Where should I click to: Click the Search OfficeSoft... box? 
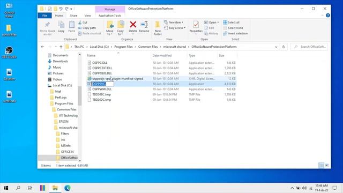[x=309, y=47]
